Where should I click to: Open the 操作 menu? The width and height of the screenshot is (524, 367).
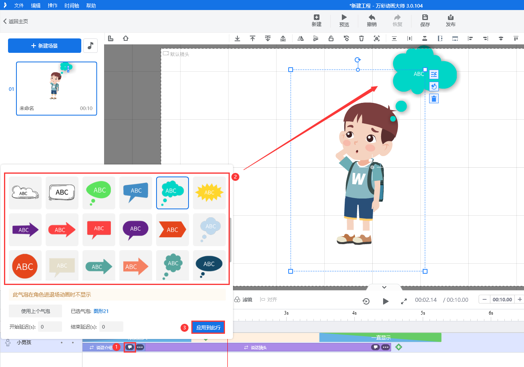tap(52, 6)
